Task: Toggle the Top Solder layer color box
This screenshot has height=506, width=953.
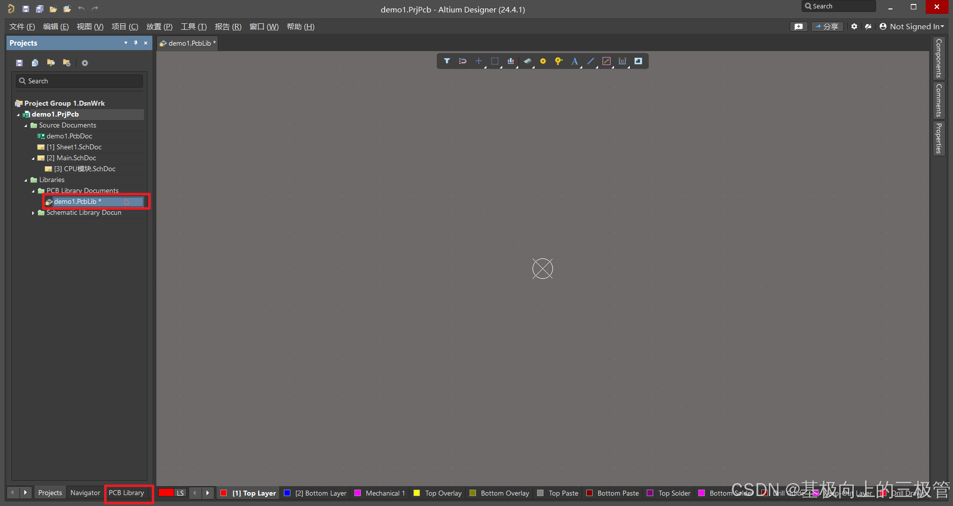Action: (x=650, y=493)
